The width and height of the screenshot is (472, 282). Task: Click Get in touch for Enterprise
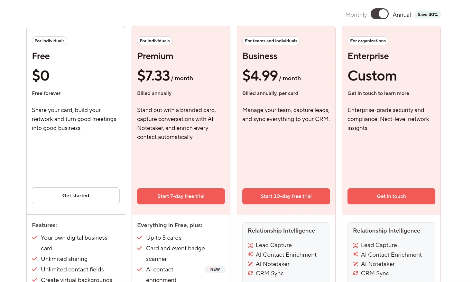391,196
